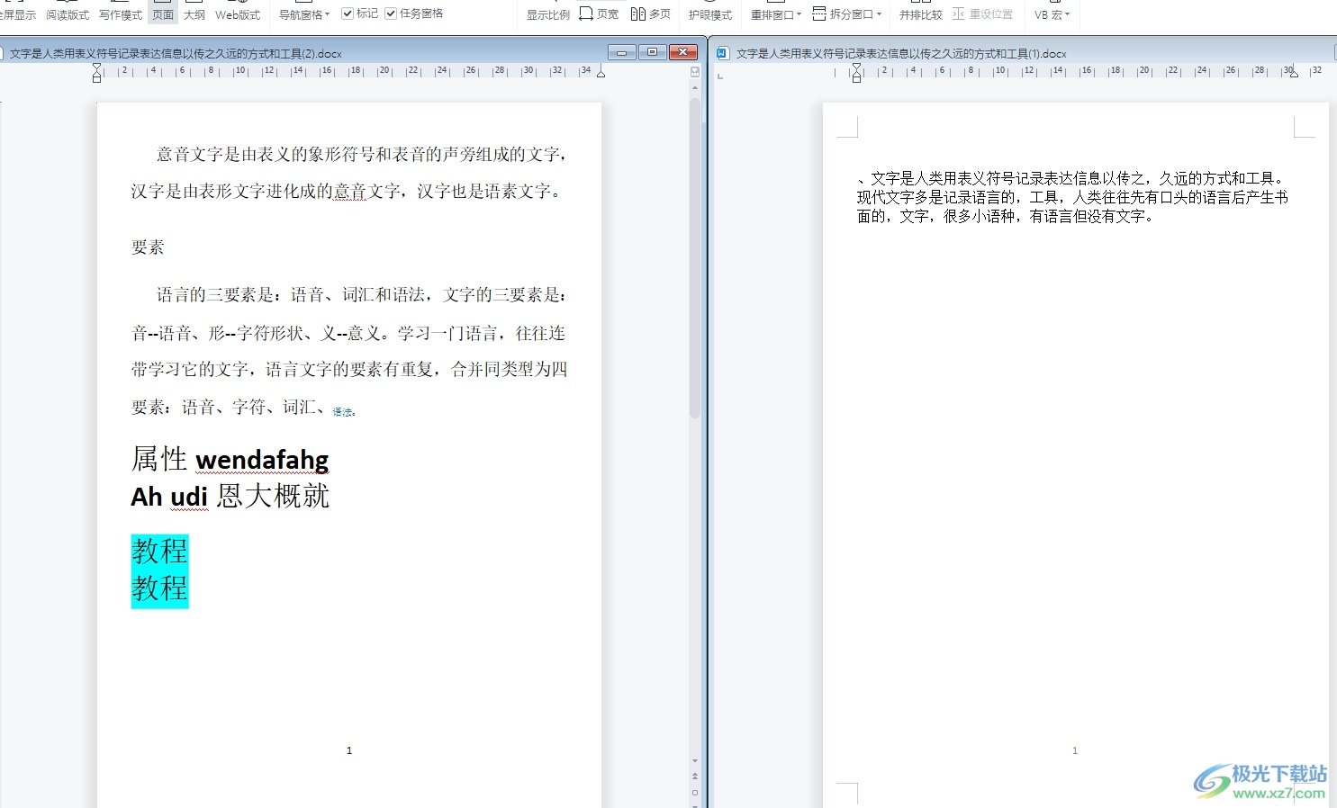Viewport: 1337px width, 808px height.
Task: Click the (2).docx window title text
Action: click(176, 54)
